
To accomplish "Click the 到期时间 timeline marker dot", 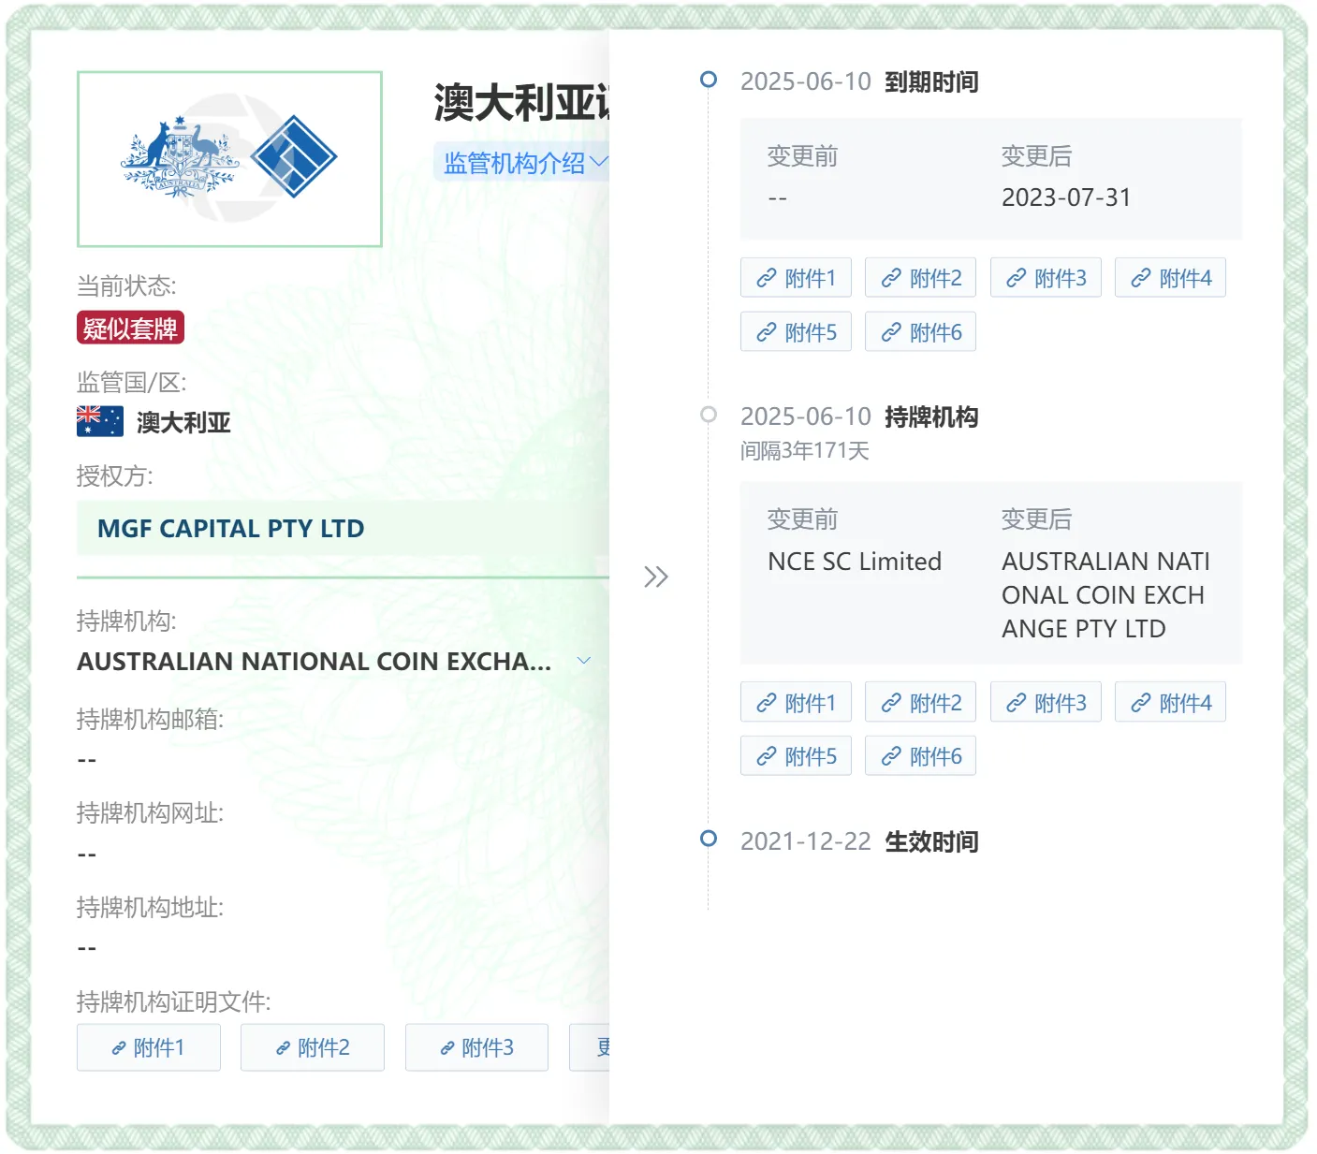I will [709, 80].
